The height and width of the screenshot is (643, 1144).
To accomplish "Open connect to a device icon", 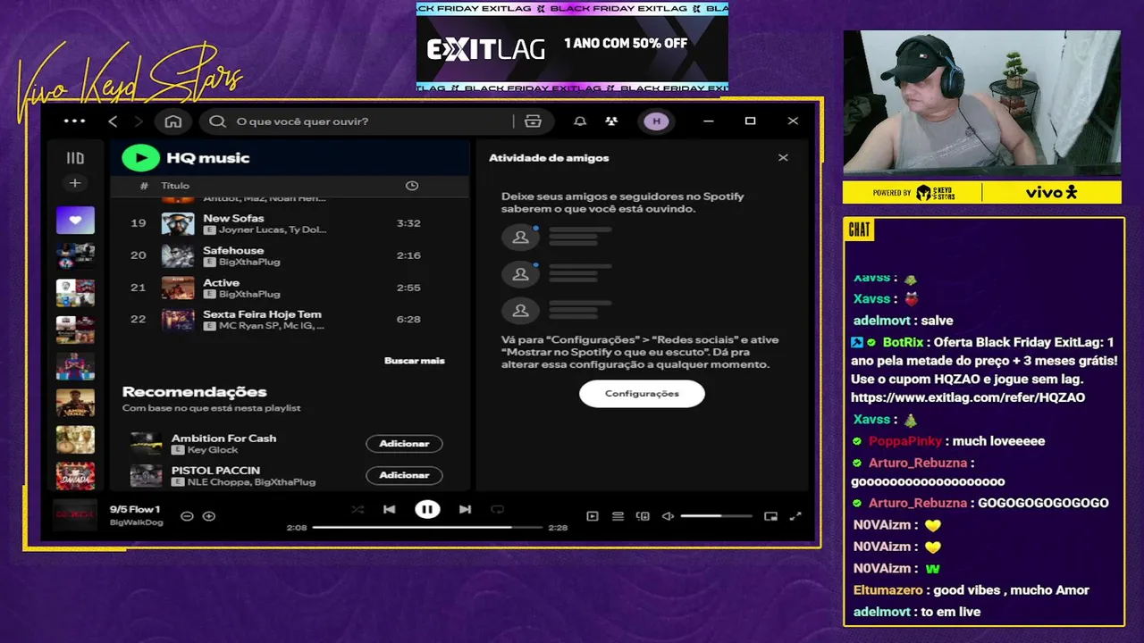I will [x=643, y=516].
